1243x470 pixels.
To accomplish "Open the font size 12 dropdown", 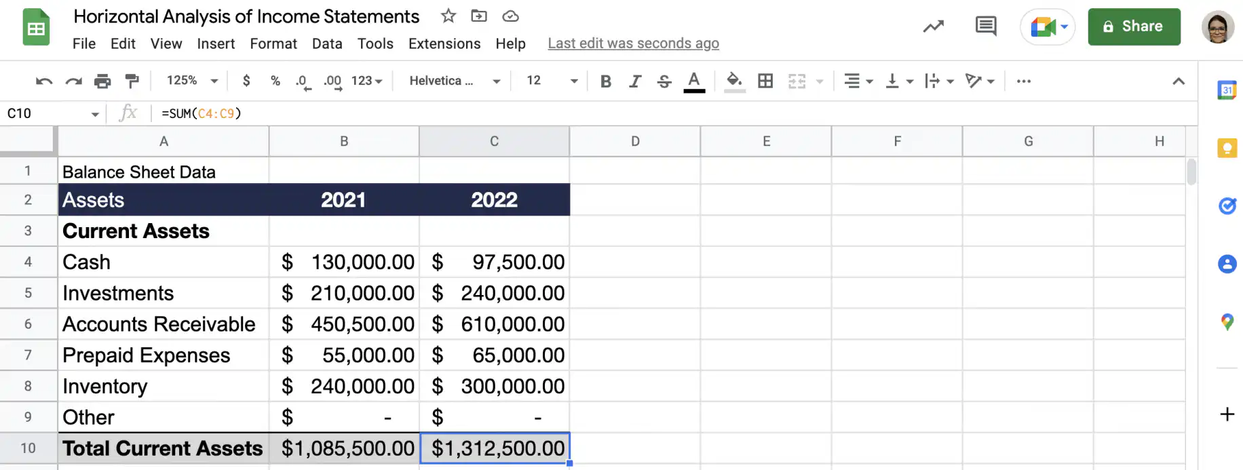I will [552, 81].
